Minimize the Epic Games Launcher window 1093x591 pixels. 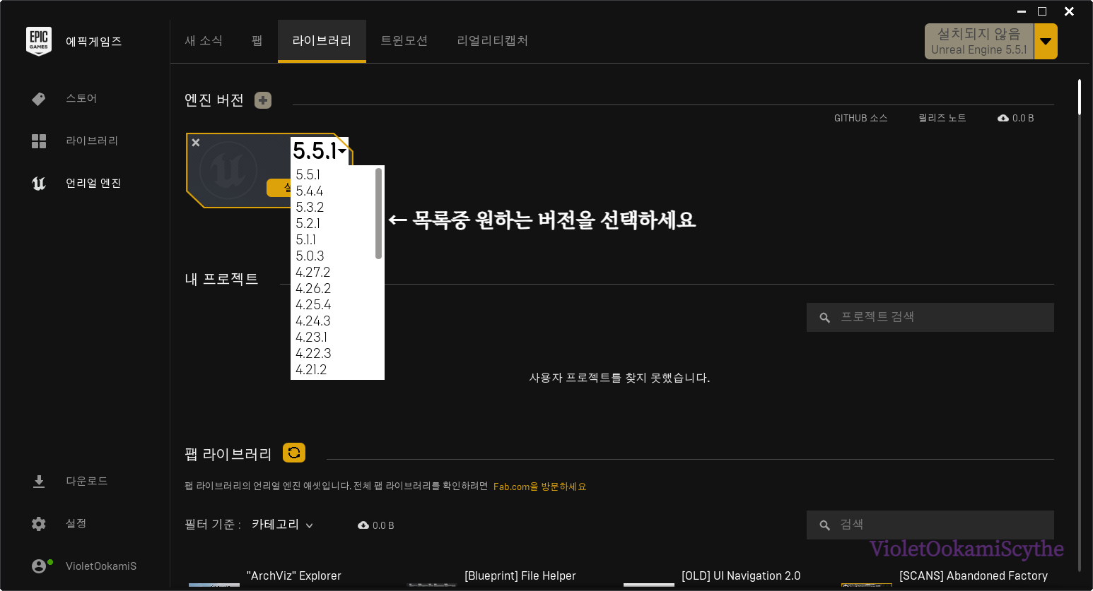1022,11
